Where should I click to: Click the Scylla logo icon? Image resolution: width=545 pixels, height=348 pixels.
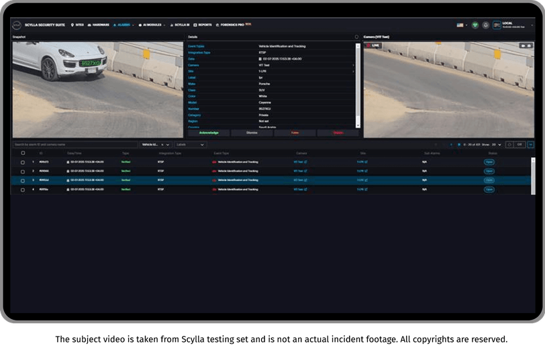pos(17,25)
